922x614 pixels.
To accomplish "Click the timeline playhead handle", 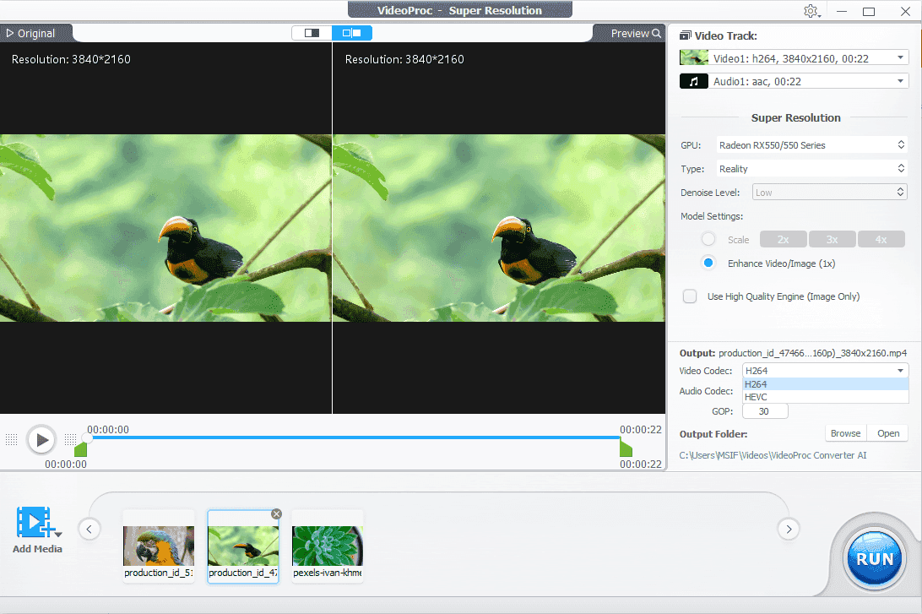I will click(x=87, y=437).
